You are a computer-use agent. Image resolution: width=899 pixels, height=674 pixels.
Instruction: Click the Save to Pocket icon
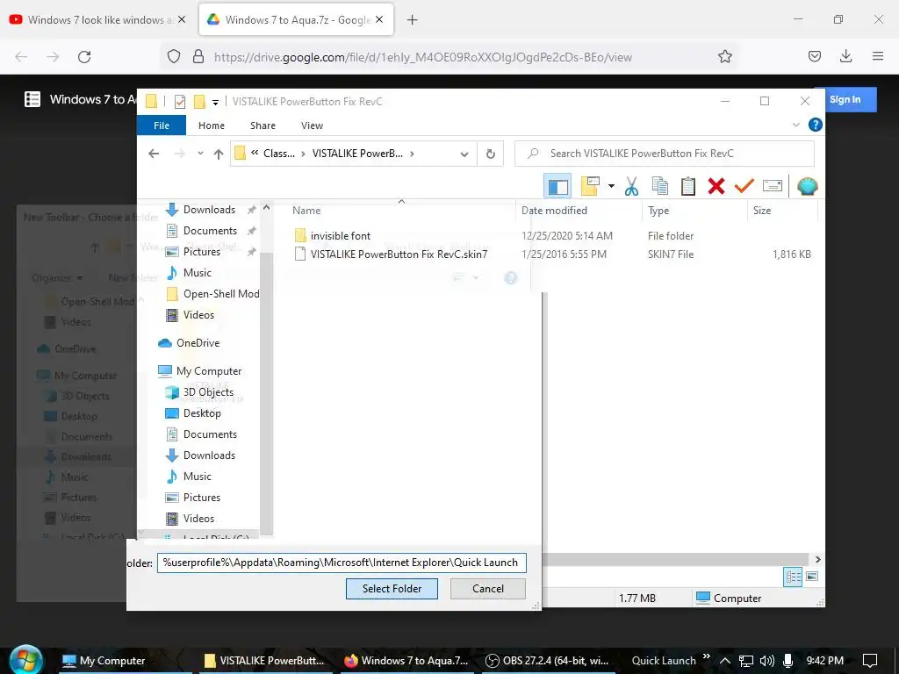pyautogui.click(x=815, y=57)
